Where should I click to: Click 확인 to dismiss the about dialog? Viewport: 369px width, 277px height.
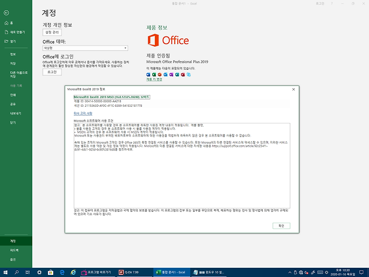pos(281,226)
